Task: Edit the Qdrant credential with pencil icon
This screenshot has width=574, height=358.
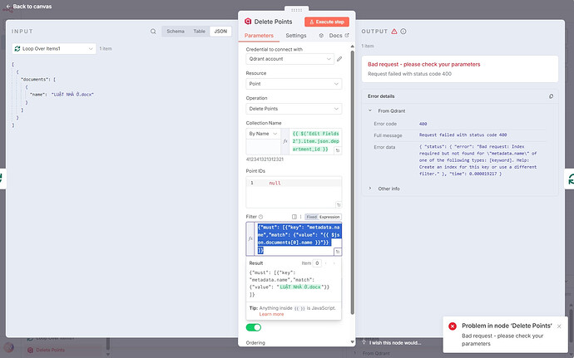Action: pyautogui.click(x=339, y=59)
